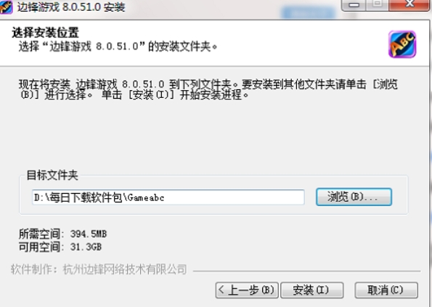Minimize the installer window
This screenshot has height=307, width=432.
click(354, 4)
